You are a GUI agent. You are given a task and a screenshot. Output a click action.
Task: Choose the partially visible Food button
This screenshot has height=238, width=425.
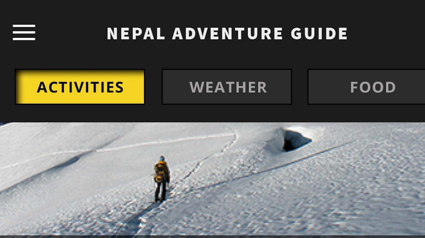366,87
